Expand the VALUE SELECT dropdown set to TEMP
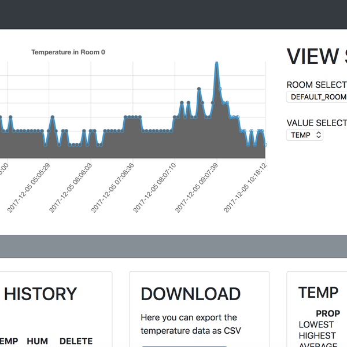 304,135
